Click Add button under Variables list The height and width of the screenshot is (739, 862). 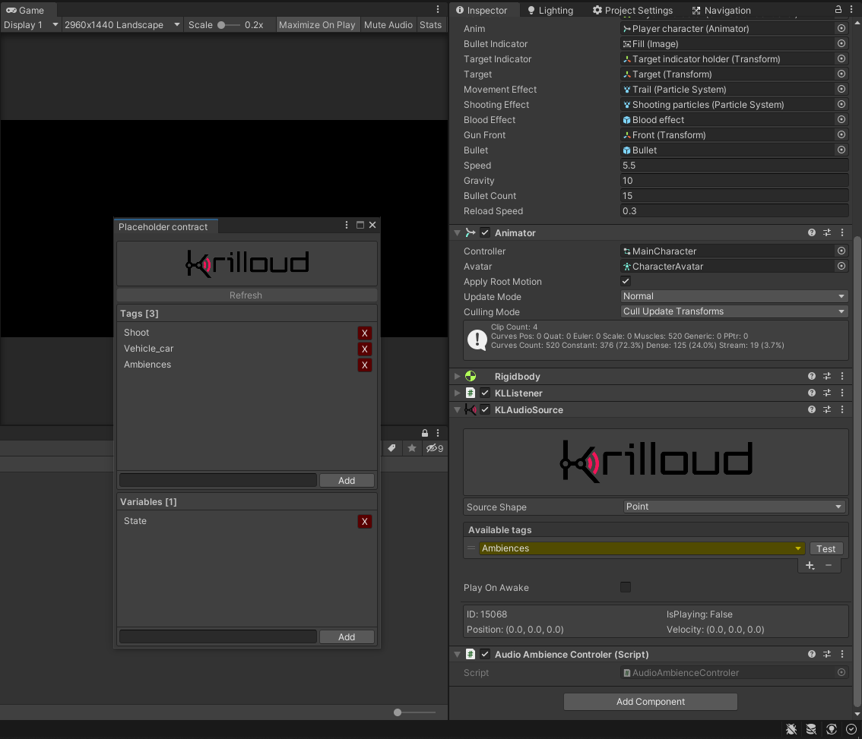tap(347, 636)
